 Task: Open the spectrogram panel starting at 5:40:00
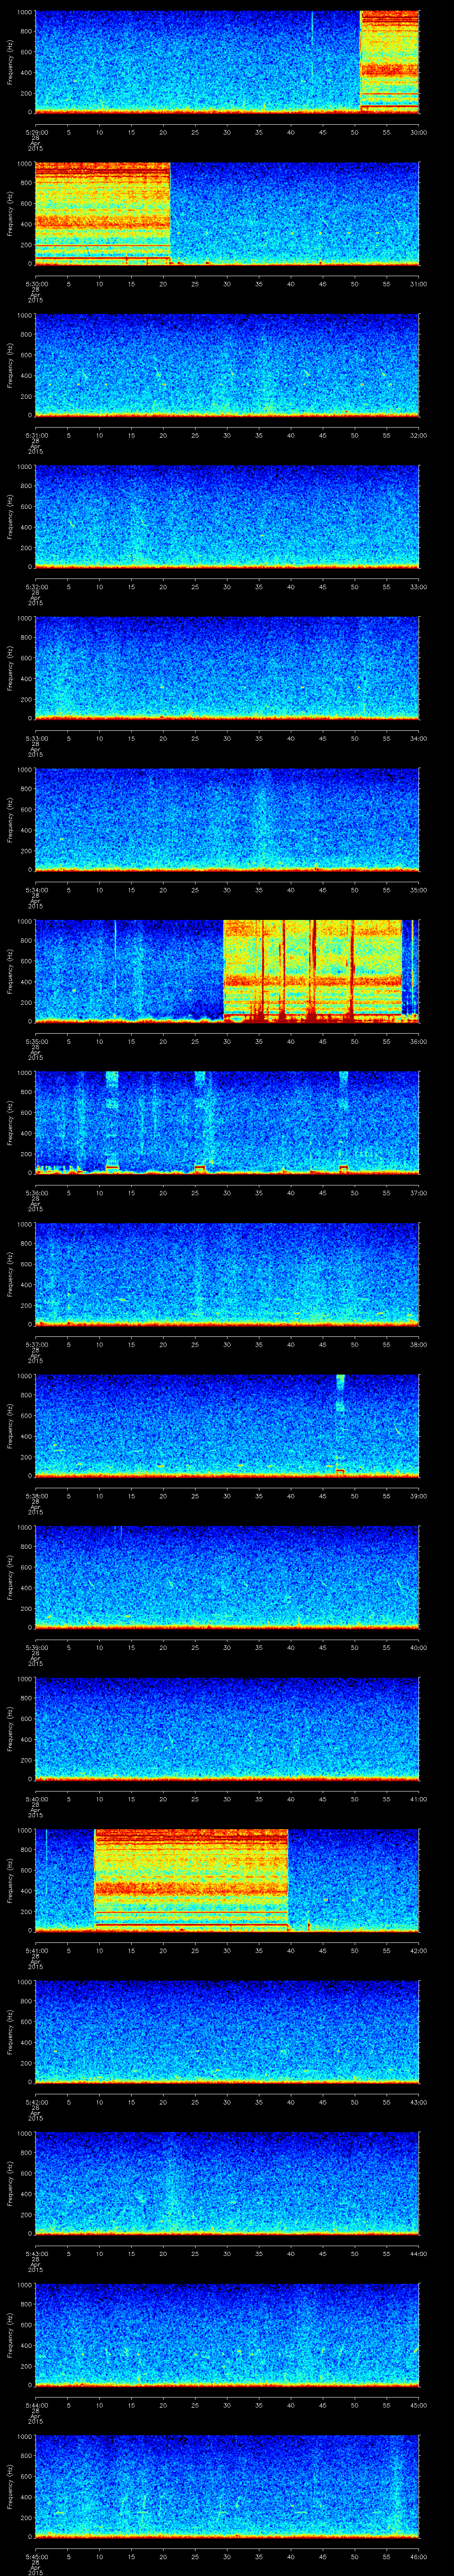227,1729
